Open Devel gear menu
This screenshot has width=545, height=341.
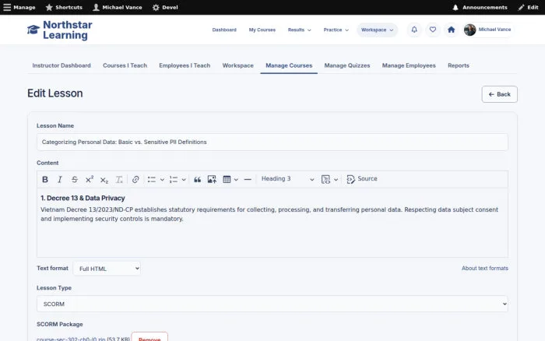[x=165, y=7]
